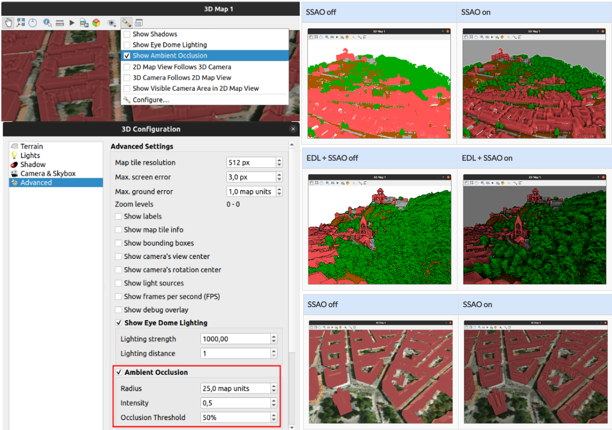Click the Zoom Full icon
612x430 pixels.
21,23
